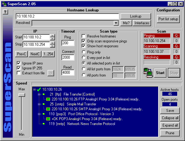Viewport: 185px width, 141px height.
Task: Click the scan progress bar above results
Action: click(x=107, y=84)
